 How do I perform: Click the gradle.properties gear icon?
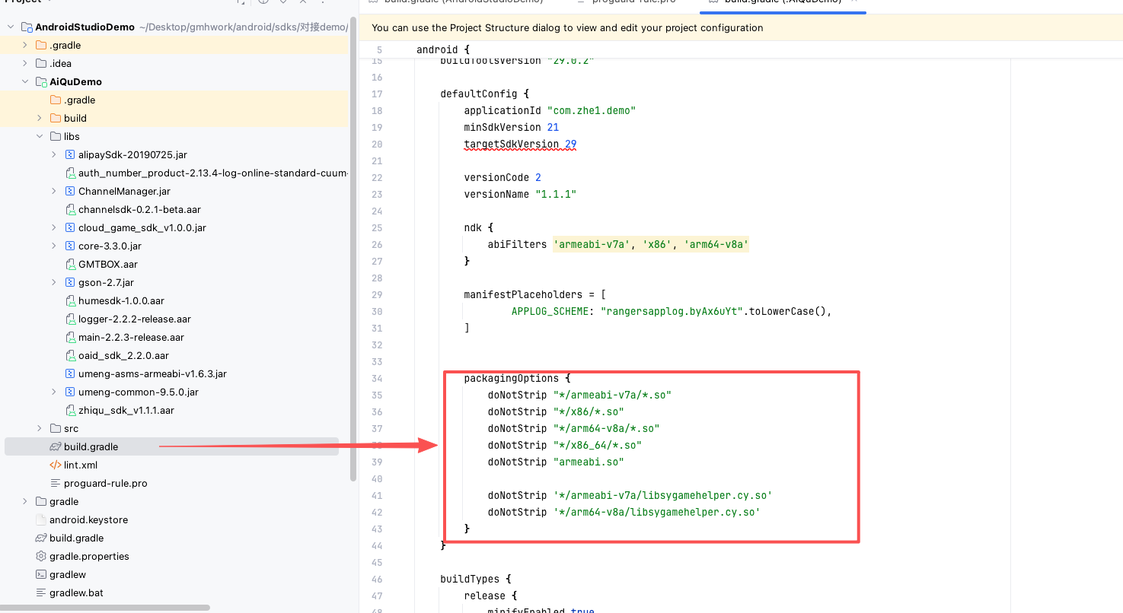[x=41, y=556]
